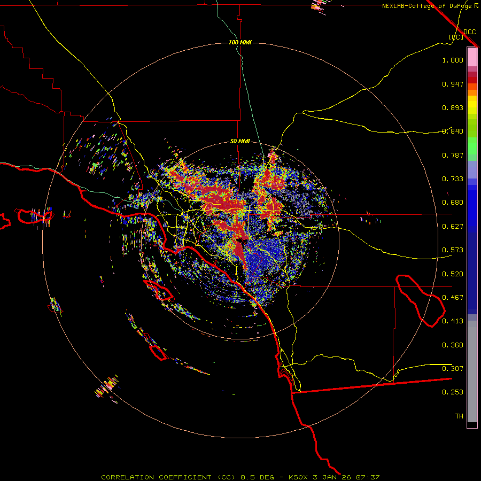Click the 'DCC' product label
The height and width of the screenshot is (481, 481).
click(469, 32)
